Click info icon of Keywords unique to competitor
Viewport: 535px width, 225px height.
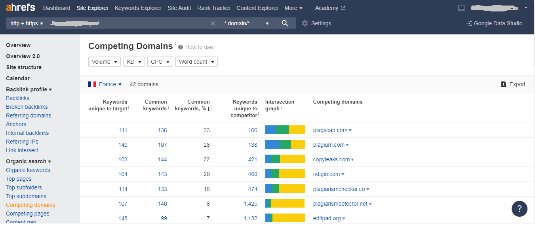(x=259, y=114)
